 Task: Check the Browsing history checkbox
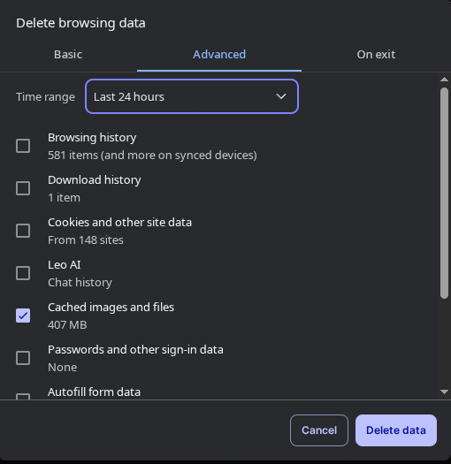[23, 146]
